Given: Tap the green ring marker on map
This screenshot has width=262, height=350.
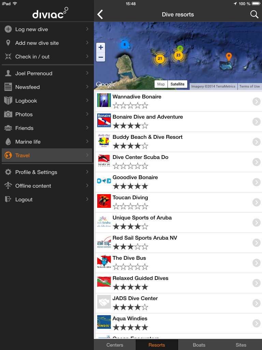Looking at the screenshot, I should click(180, 48).
